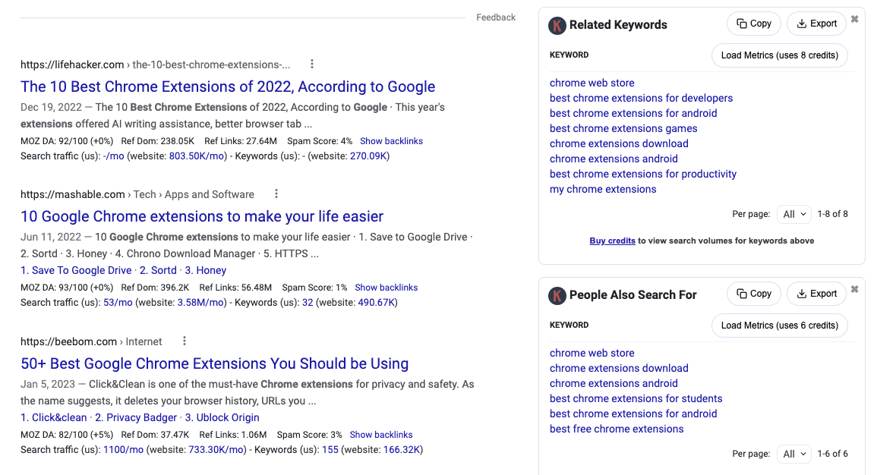Image resolution: width=896 pixels, height=475 pixels.
Task: Click the mashable keywords value 32
Action: 308,303
